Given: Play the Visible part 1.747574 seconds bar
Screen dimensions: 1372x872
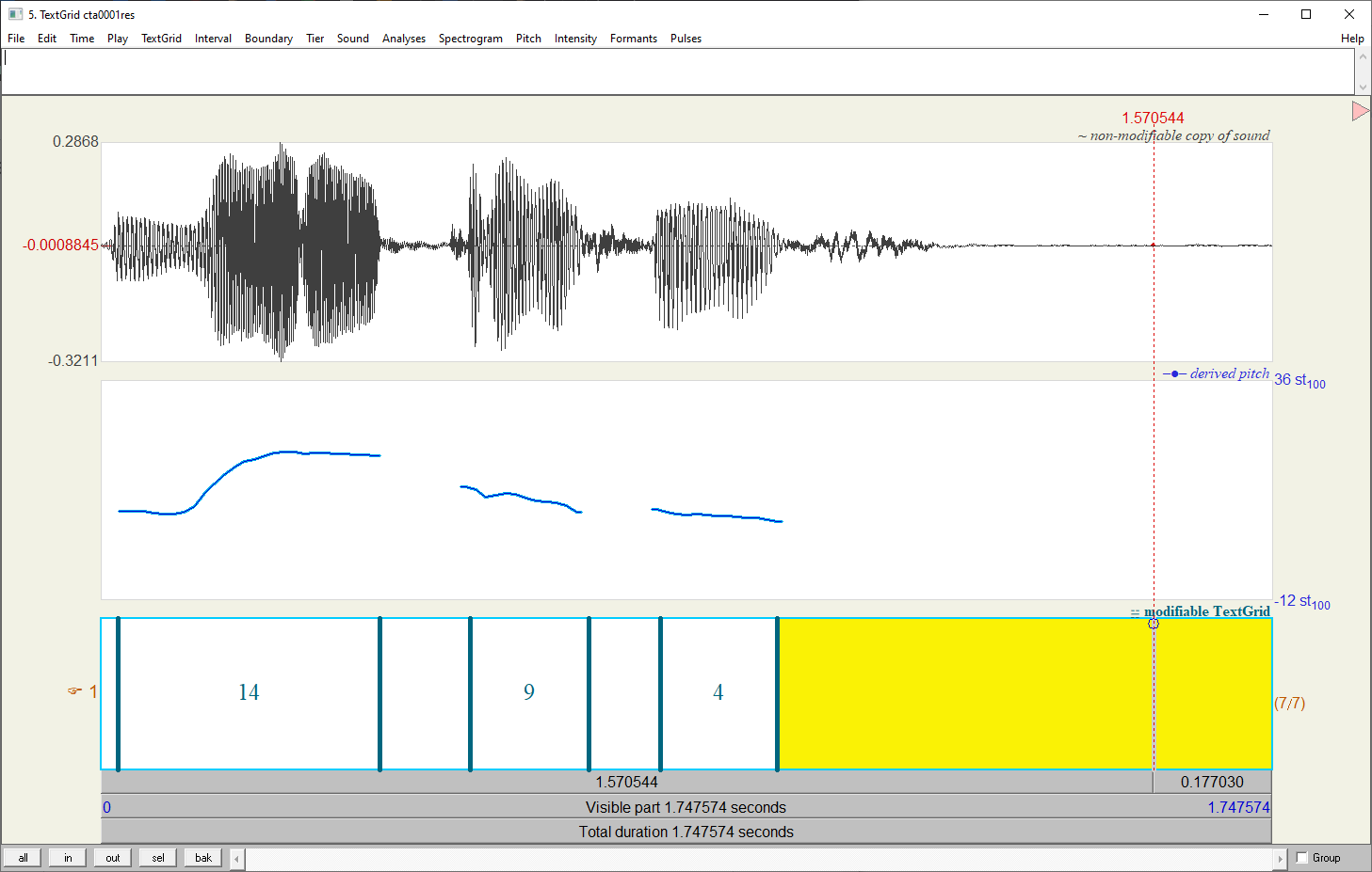Looking at the screenshot, I should (686, 807).
